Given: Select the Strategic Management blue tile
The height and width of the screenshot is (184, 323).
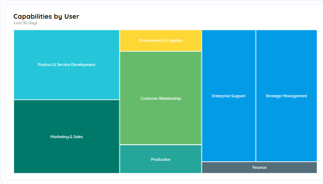Looking at the screenshot, I should click(287, 96).
